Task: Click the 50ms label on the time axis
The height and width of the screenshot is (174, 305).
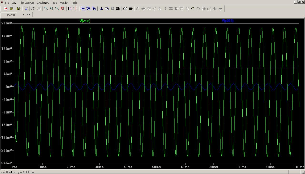Action: pos(157,166)
